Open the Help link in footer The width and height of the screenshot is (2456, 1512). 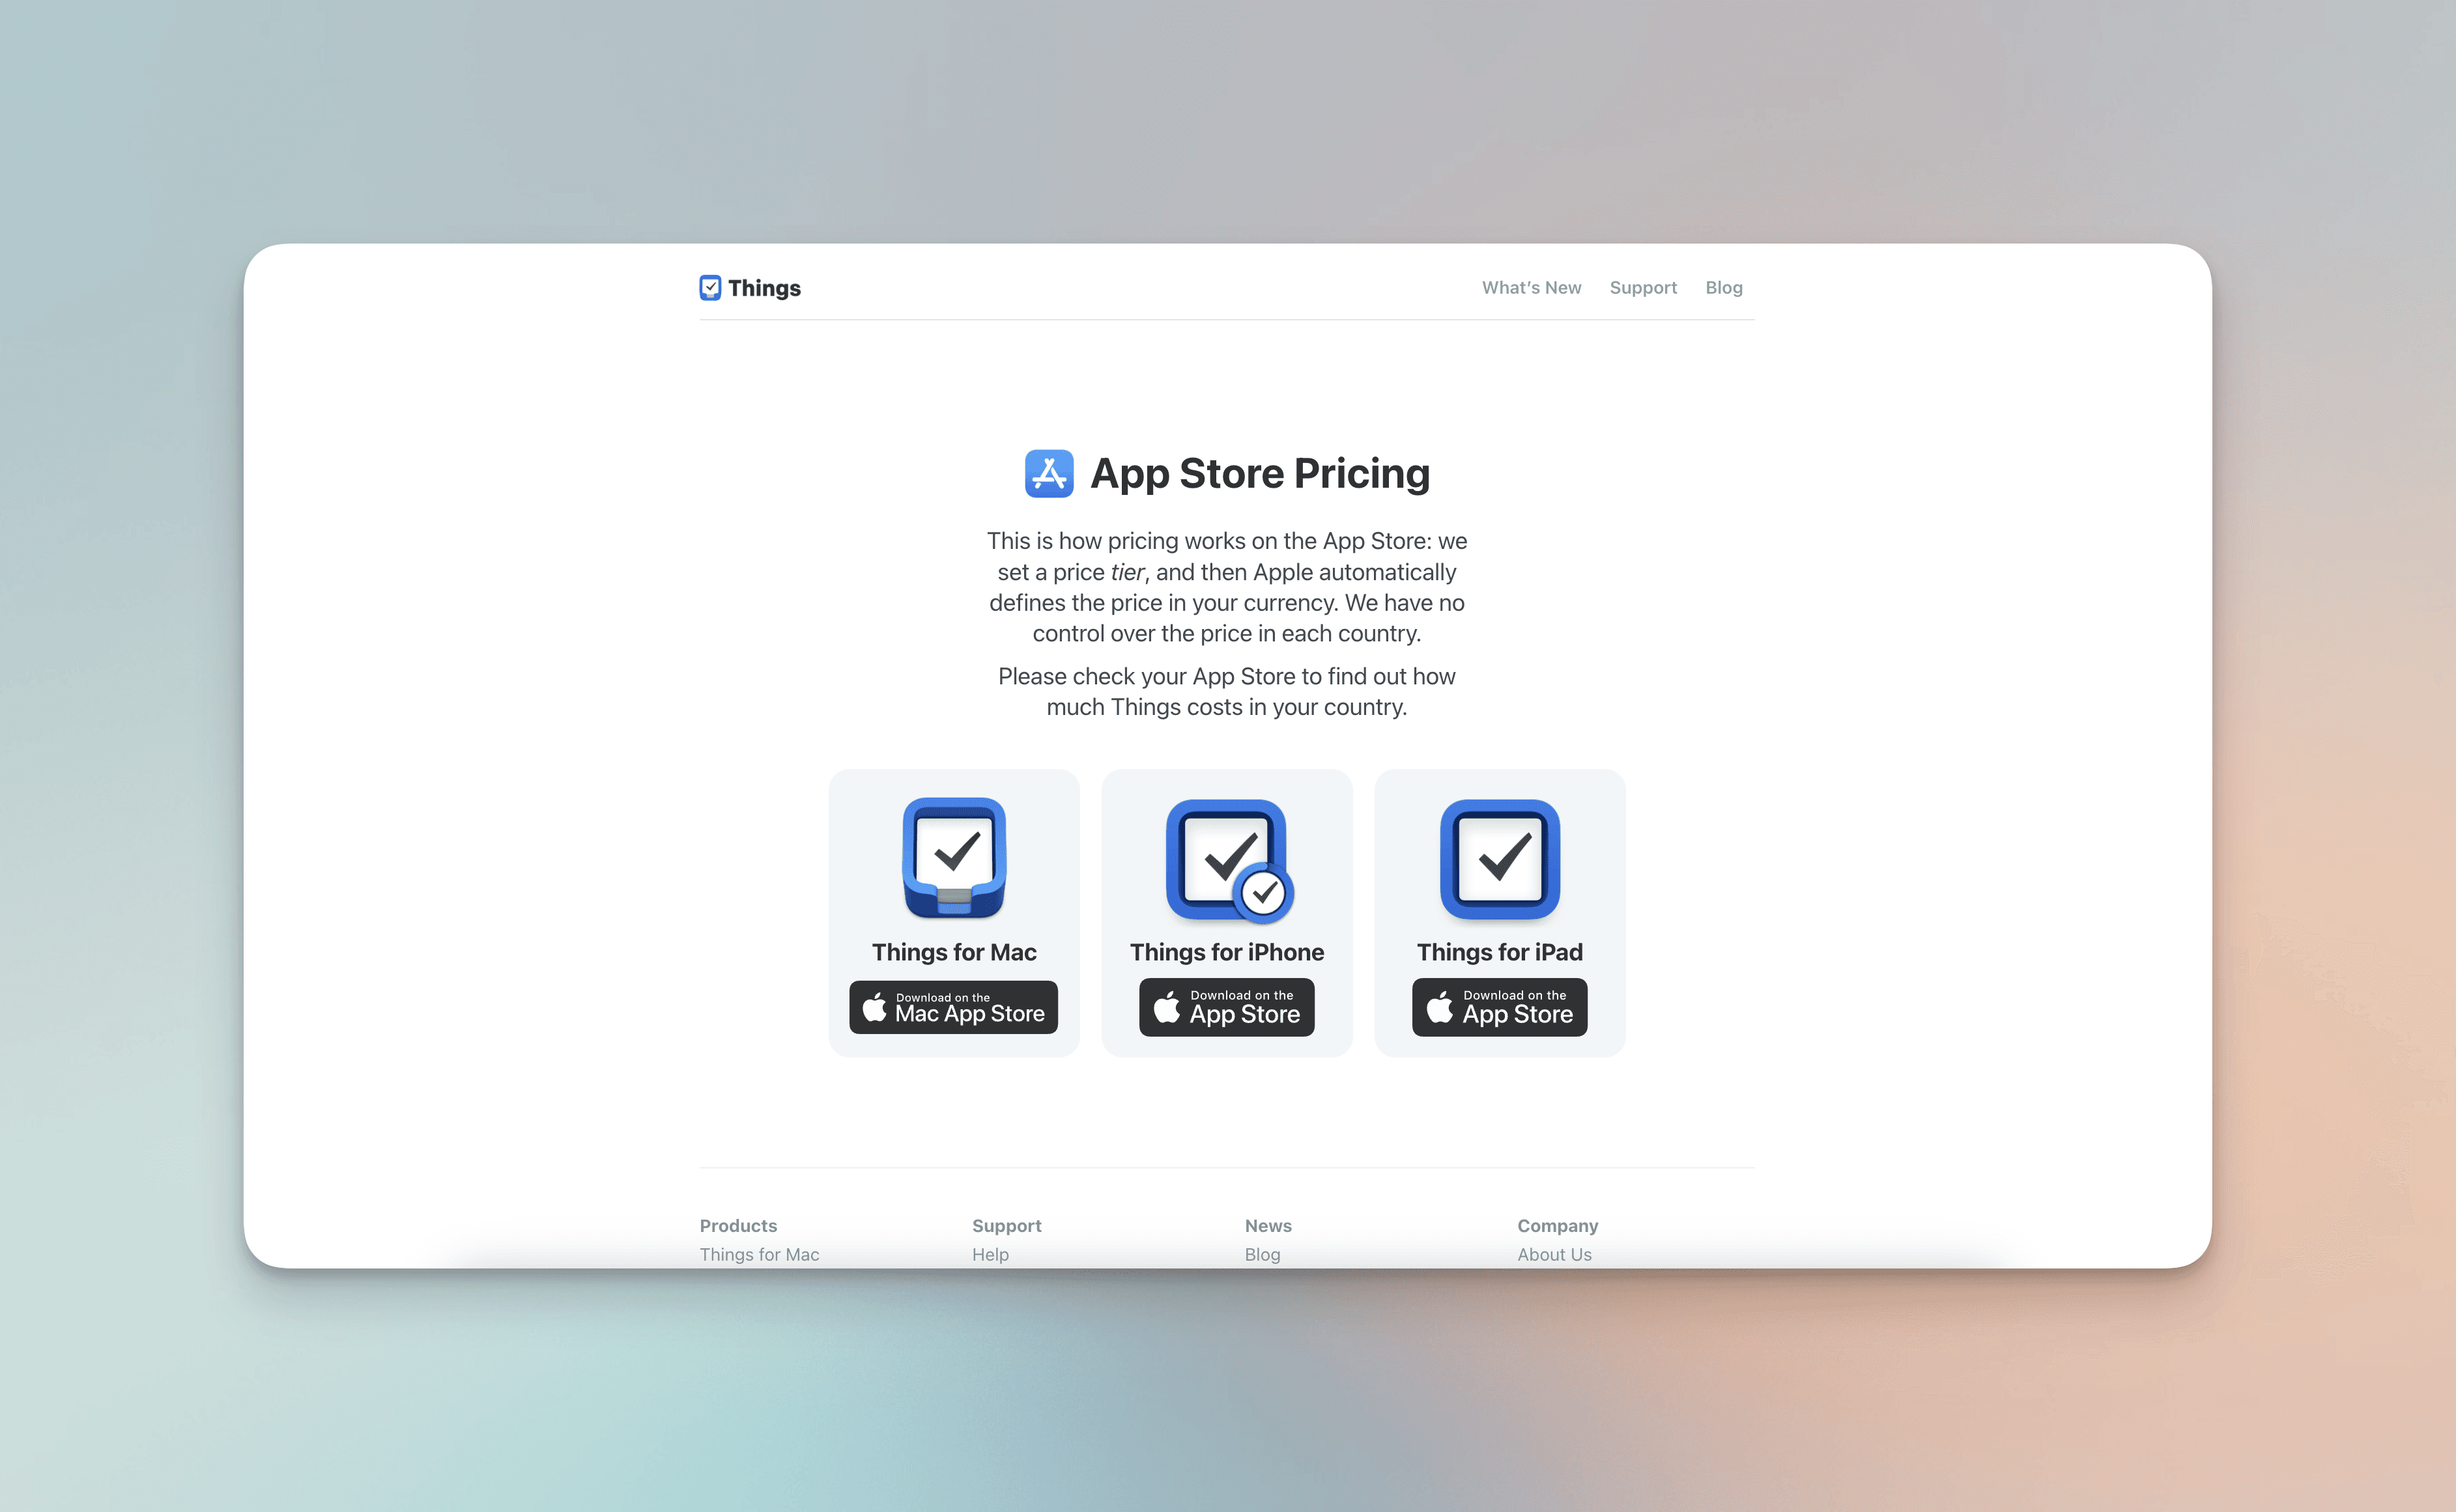click(990, 1254)
